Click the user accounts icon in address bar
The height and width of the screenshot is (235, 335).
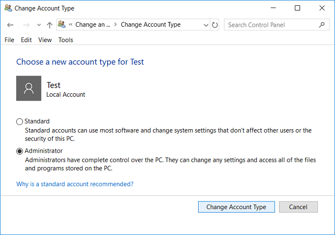[62, 25]
